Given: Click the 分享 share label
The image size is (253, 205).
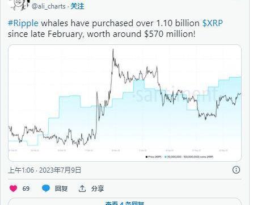Looking at the screenshot, I should click(98, 189).
